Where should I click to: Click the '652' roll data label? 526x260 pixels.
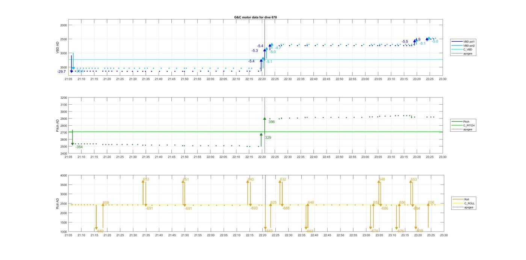click(x=376, y=203)
